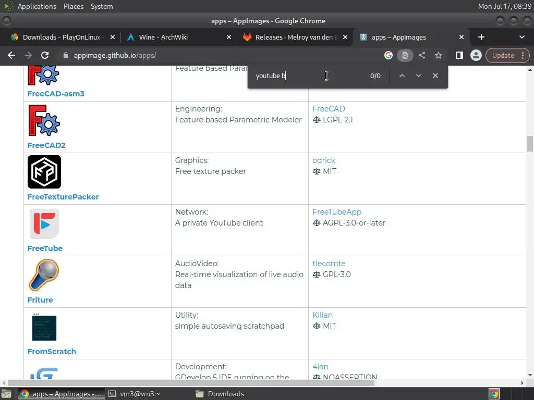Open the FromScratch app link
This screenshot has width=534, height=400.
click(52, 352)
